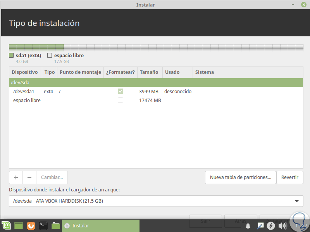Sort by Dispositivo column header

tap(26, 72)
